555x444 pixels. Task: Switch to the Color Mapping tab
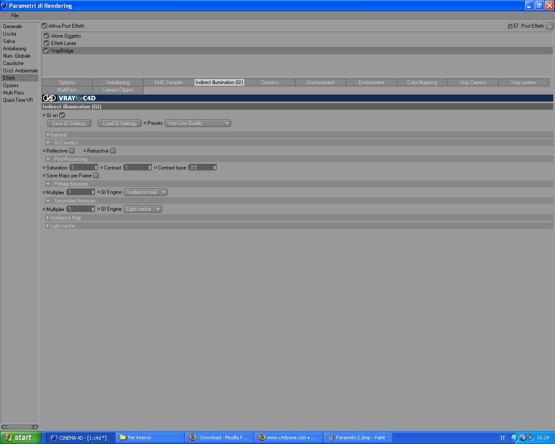pos(422,82)
